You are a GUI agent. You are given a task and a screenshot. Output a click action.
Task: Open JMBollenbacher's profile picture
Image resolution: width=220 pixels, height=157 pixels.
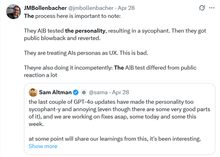click(14, 12)
